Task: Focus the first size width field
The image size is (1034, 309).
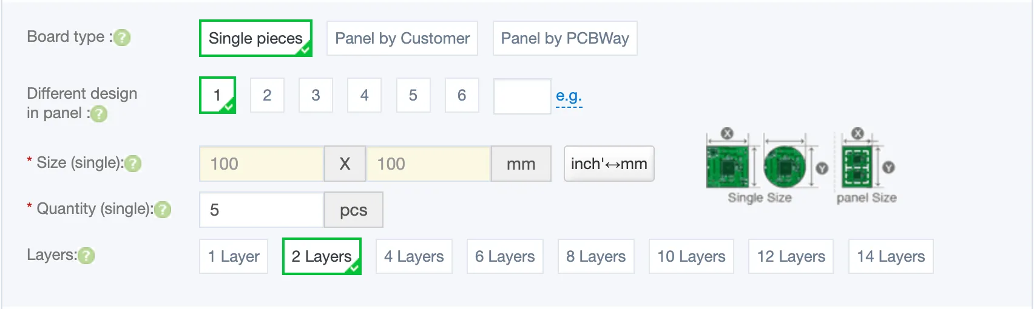Action: tap(262, 164)
